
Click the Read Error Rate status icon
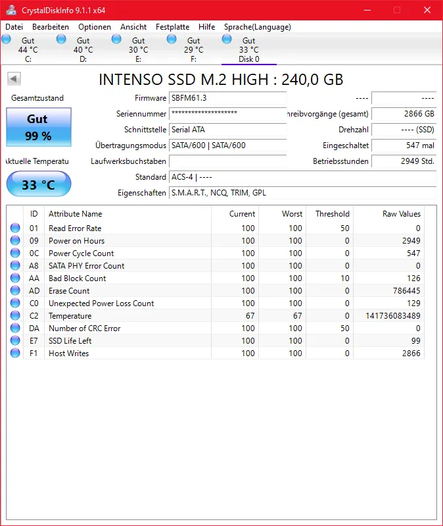point(15,228)
